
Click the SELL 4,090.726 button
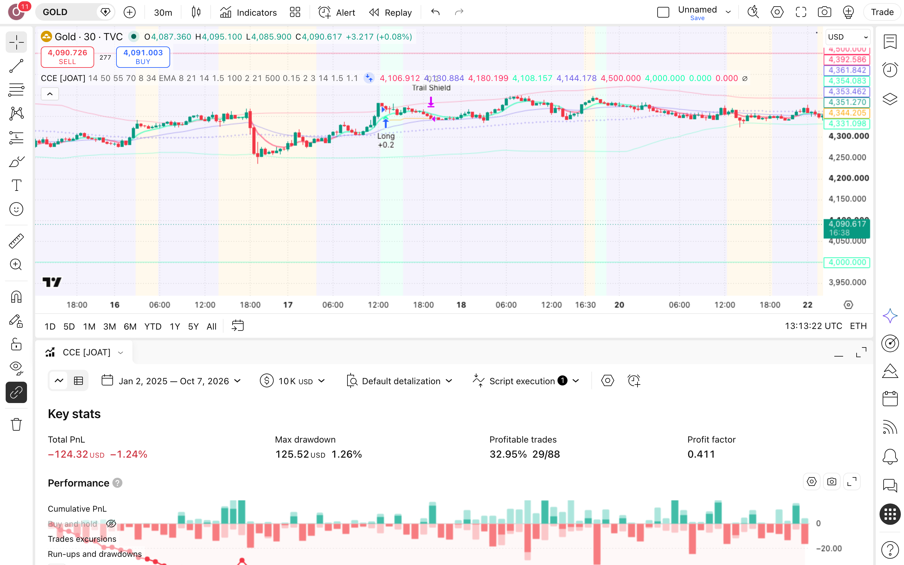(67, 57)
